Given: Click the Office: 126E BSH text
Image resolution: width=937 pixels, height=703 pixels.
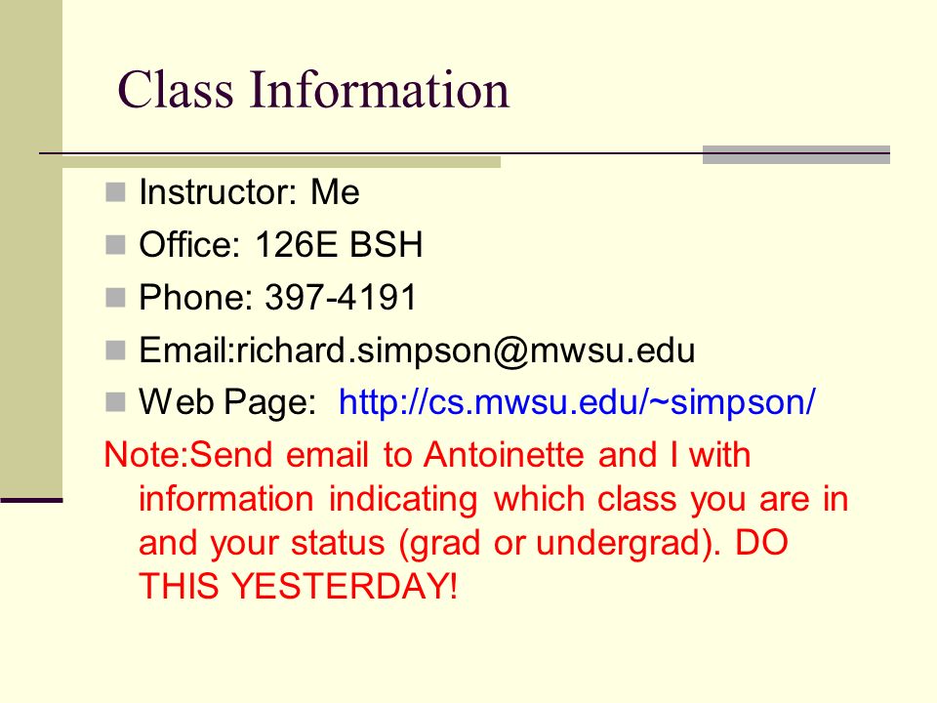Looking at the screenshot, I should 281,244.
